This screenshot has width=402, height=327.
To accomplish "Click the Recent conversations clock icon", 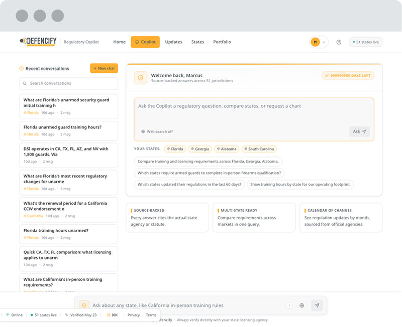I will pyautogui.click(x=22, y=69).
